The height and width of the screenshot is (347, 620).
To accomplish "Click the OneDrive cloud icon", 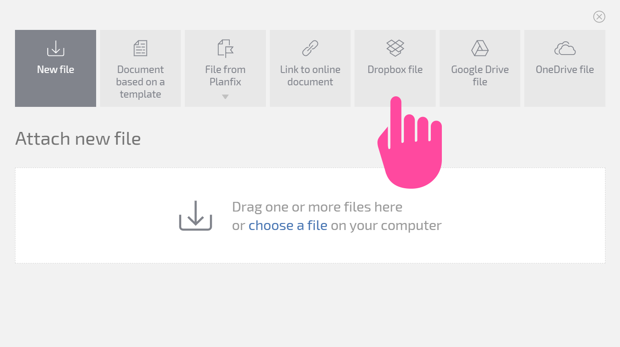I will 565,48.
